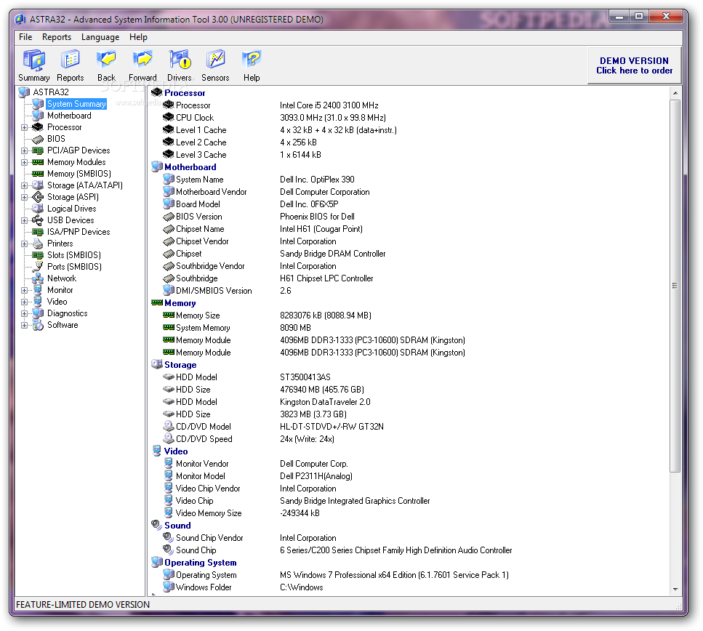Open the Reports toolbar icon
703x631 pixels.
pyautogui.click(x=71, y=65)
